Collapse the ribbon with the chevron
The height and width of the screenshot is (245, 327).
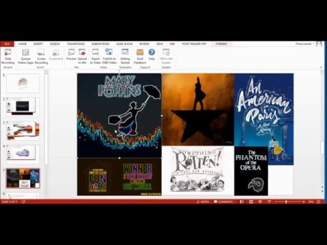pyautogui.click(x=321, y=67)
